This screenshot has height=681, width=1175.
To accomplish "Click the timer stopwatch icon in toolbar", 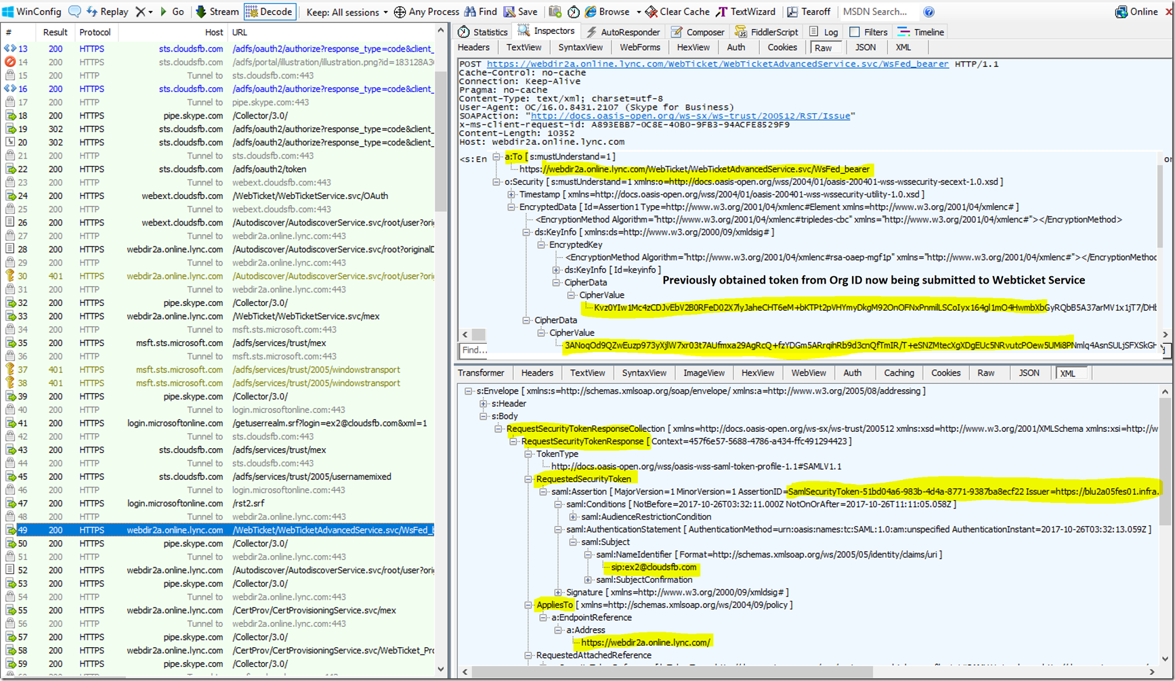I will (x=574, y=12).
